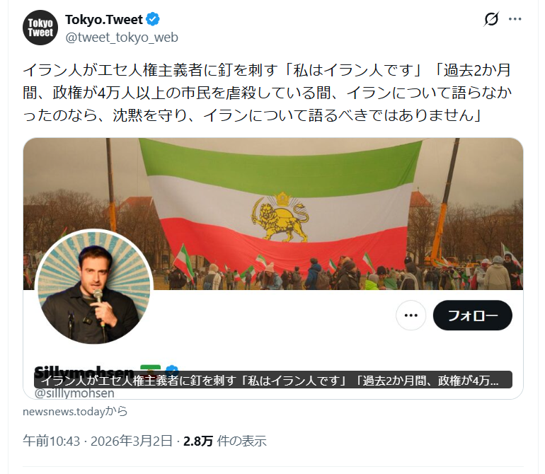Open the 2.8万 件の表示 view count
This screenshot has height=474, width=545.
coord(225,441)
